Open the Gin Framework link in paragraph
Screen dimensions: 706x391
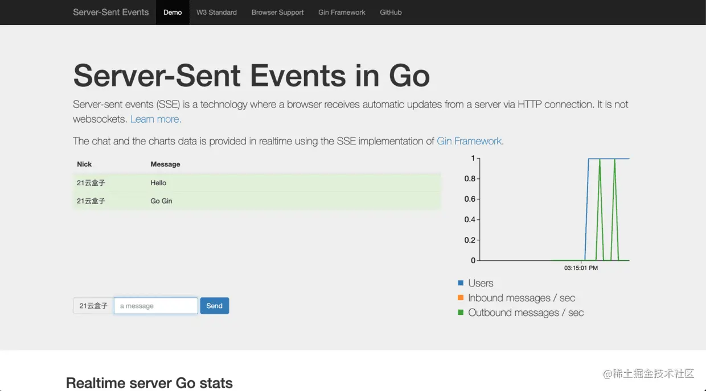pyautogui.click(x=470, y=141)
